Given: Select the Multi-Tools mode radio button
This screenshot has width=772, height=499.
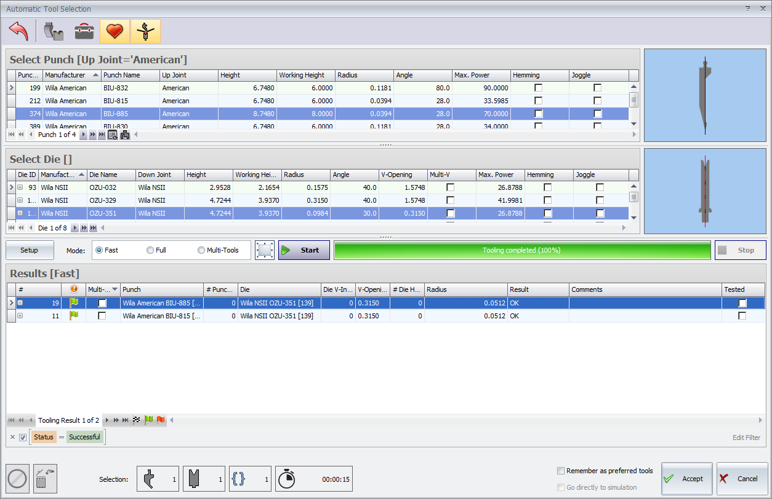Looking at the screenshot, I should tap(218, 250).
